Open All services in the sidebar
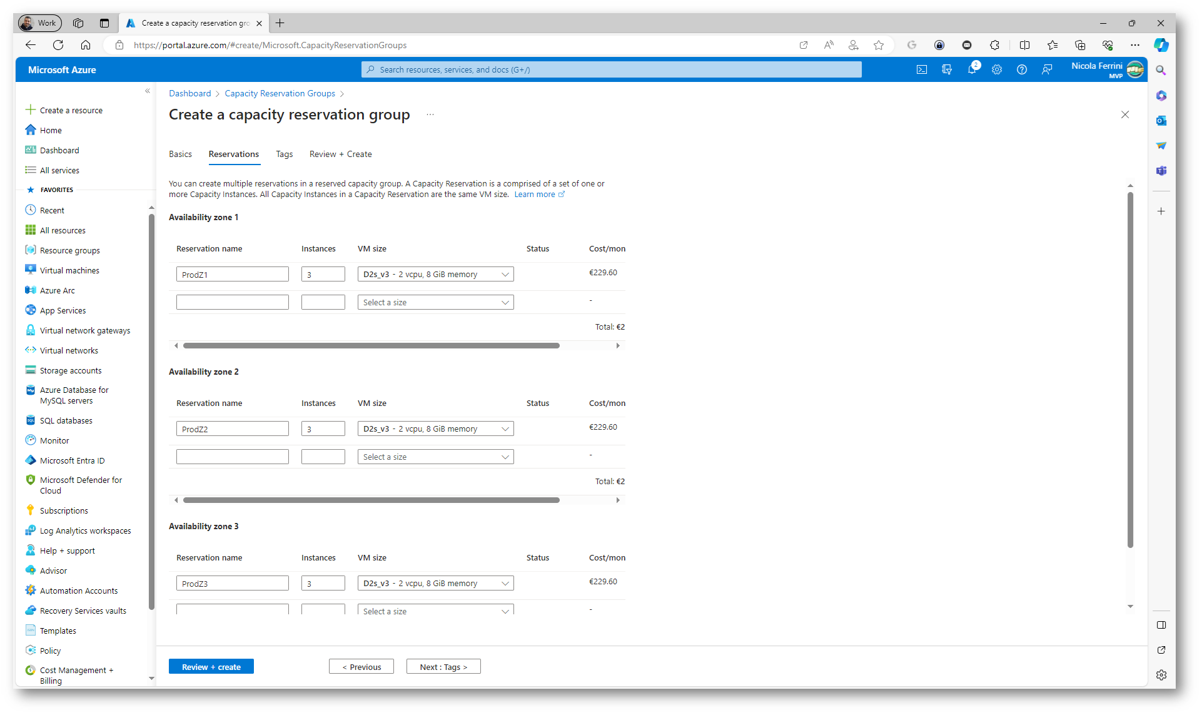 [59, 170]
